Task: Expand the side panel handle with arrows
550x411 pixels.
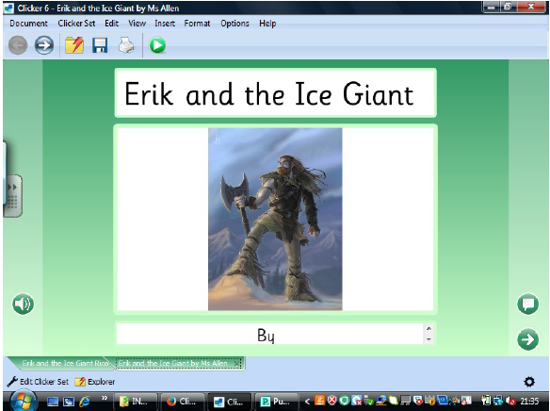Action: [13, 196]
